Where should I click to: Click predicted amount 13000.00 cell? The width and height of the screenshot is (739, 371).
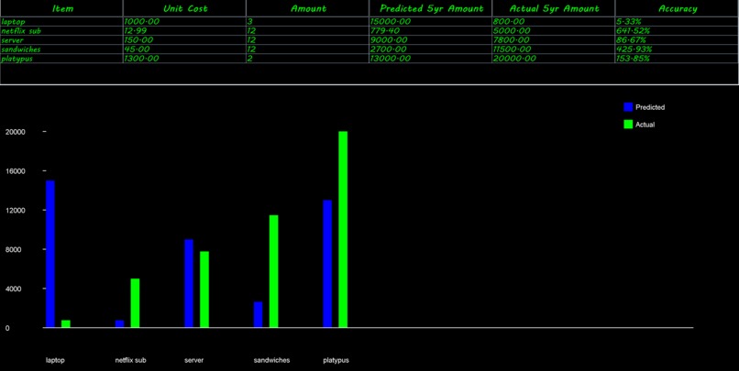[x=430, y=59]
